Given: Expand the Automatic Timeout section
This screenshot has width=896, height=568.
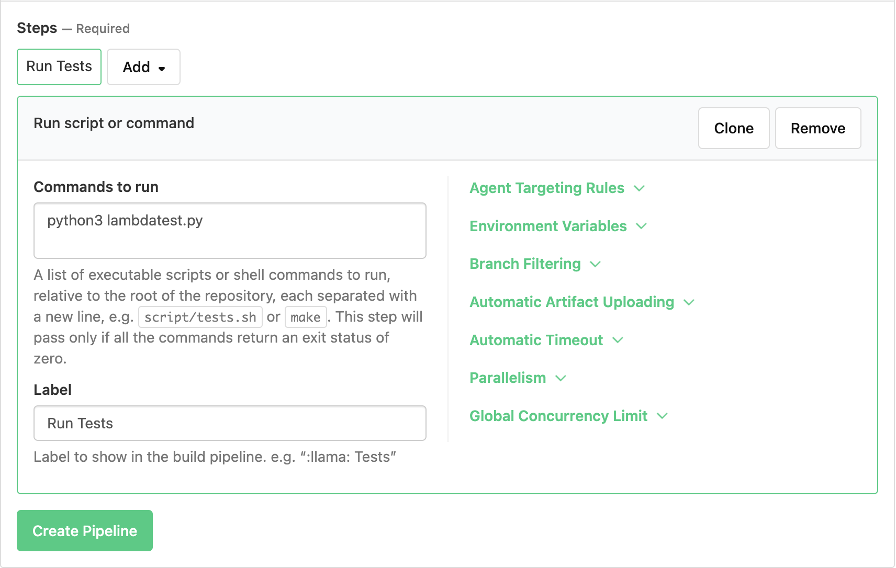Looking at the screenshot, I should (618, 340).
